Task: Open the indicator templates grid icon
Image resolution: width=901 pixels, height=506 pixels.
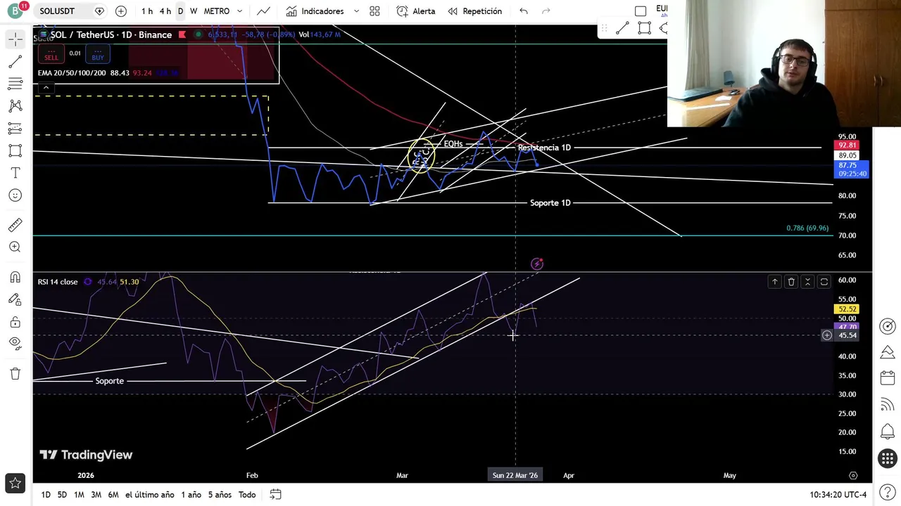Action: (374, 11)
